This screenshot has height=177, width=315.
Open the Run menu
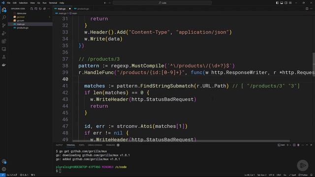(x=44, y=3)
